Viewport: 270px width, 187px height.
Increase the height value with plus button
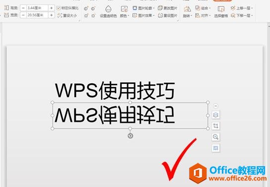point(51,8)
